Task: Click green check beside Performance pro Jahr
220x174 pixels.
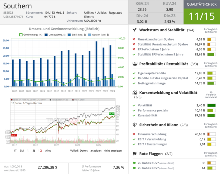Action: coord(134,110)
